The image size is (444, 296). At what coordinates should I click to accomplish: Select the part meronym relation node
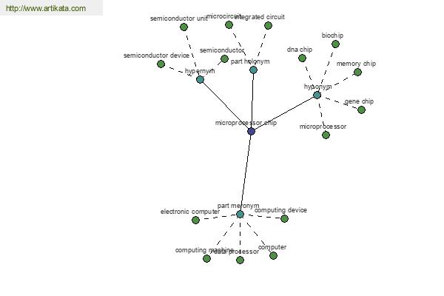pyautogui.click(x=240, y=215)
